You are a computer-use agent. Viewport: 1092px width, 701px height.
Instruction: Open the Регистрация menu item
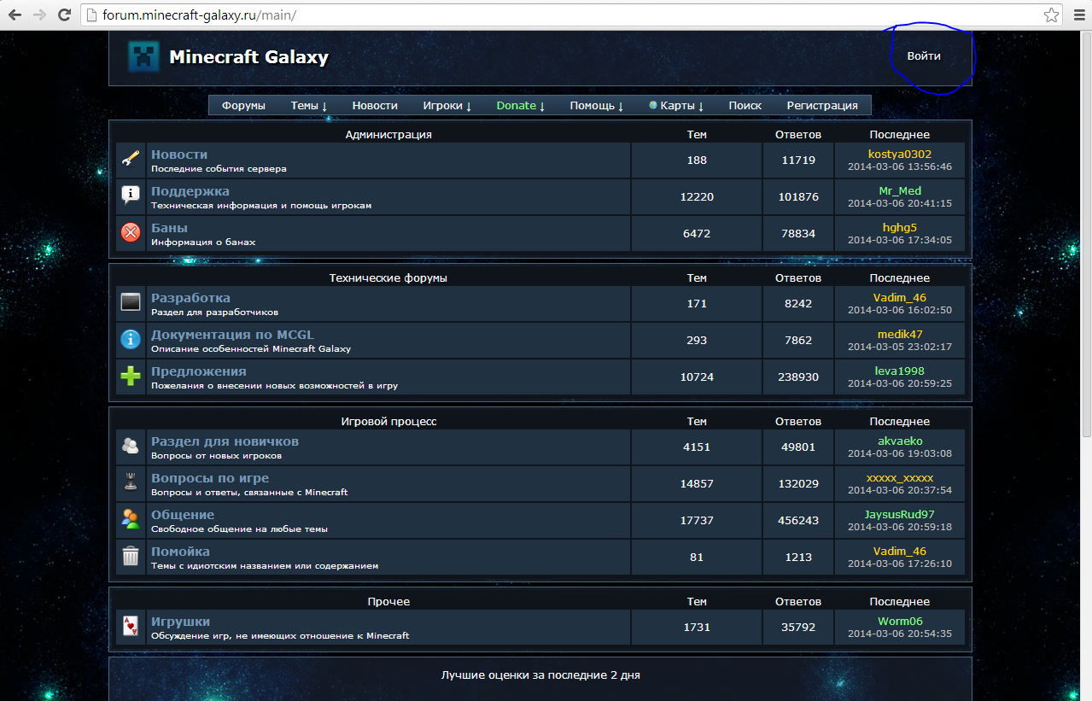(x=822, y=106)
